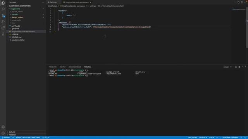
Task: Collapse the blogthedata root folder
Action: (x=26, y=9)
